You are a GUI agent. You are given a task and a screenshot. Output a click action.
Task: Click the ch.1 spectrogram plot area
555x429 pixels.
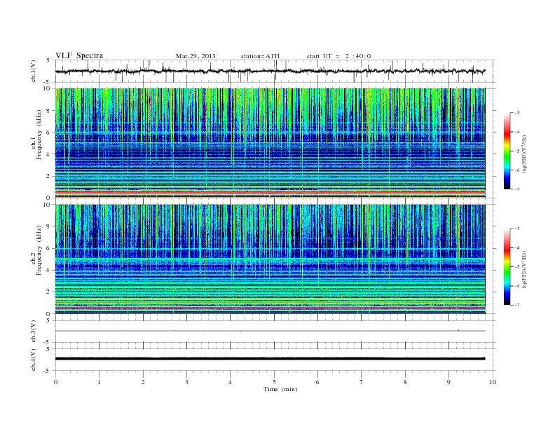pos(270,143)
